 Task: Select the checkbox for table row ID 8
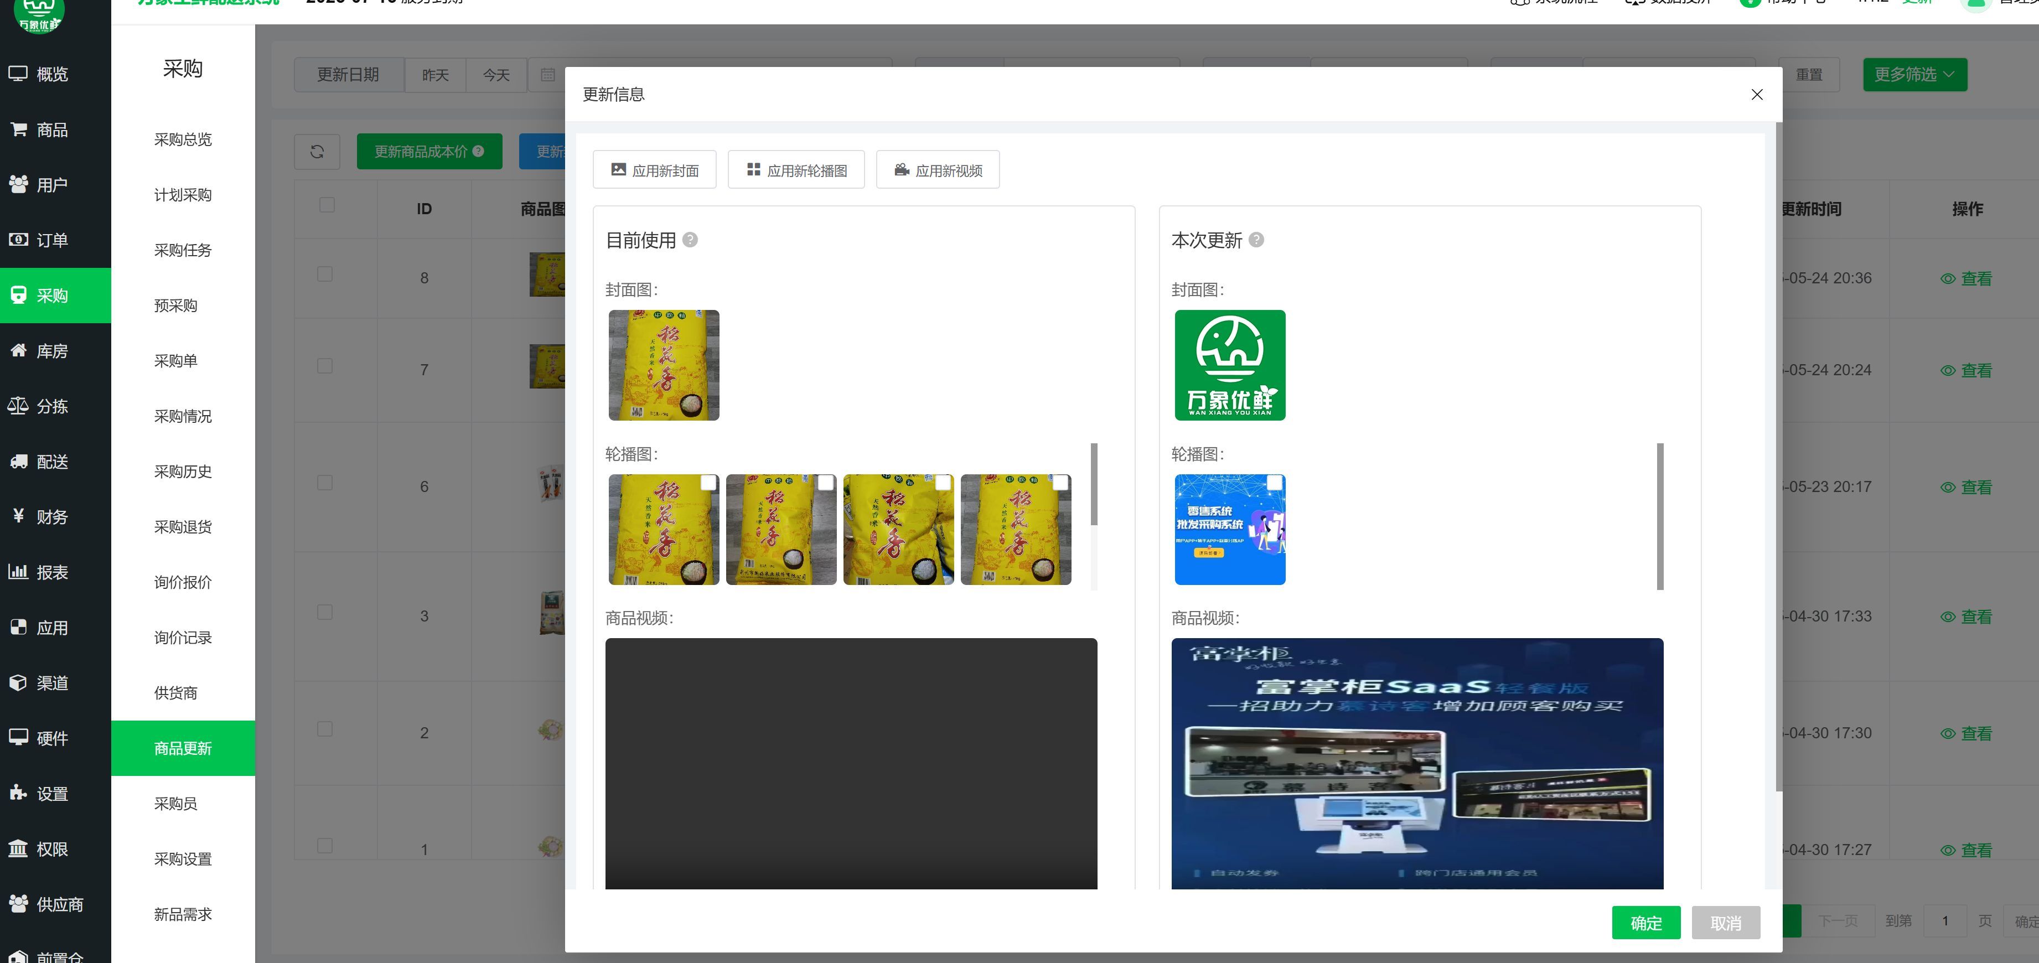click(x=324, y=274)
